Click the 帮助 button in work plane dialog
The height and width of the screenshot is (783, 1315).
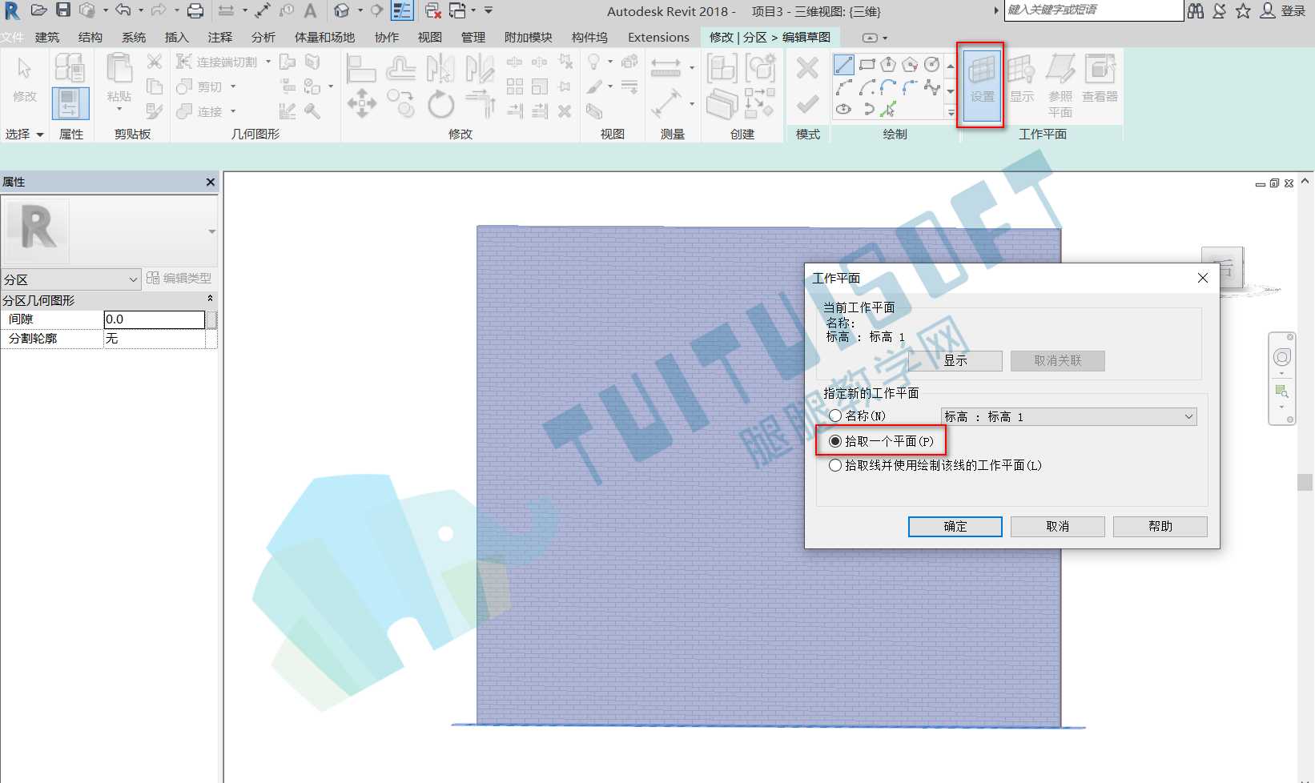[x=1160, y=526]
